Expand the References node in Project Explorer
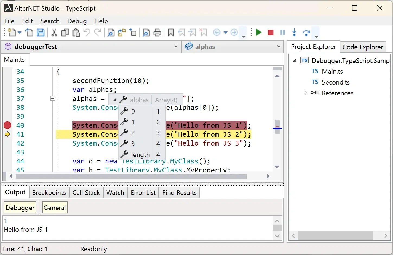 305,93
